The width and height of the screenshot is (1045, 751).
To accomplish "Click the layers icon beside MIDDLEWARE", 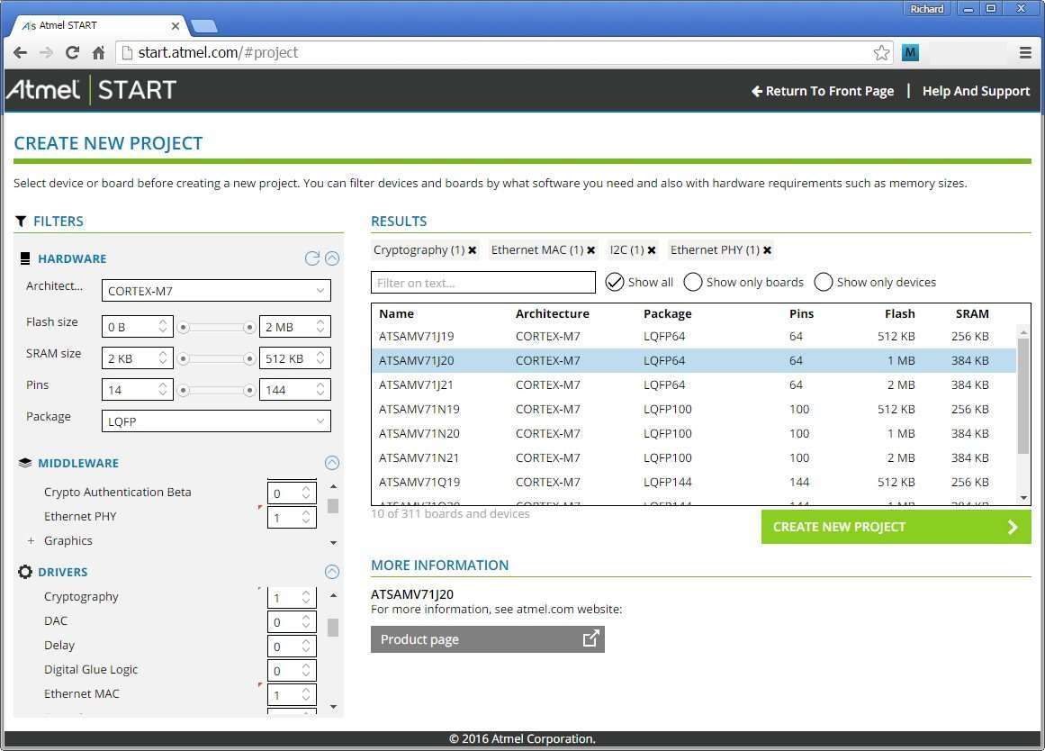I will tap(25, 463).
